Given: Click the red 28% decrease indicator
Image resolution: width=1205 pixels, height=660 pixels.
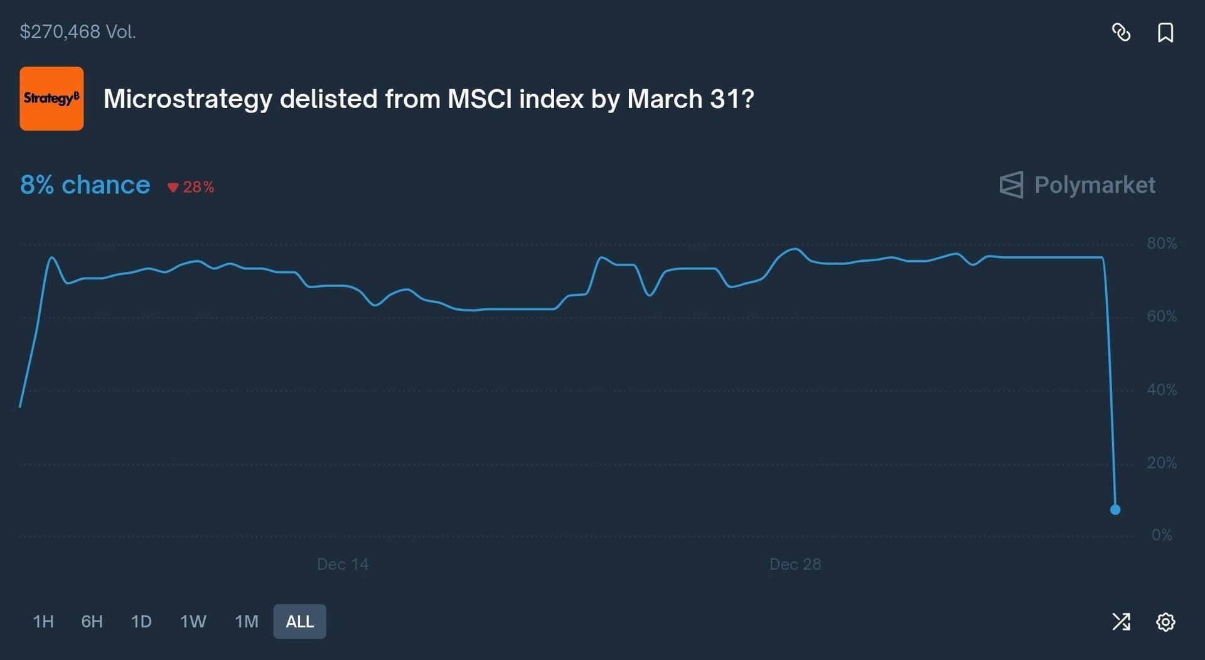Looking at the screenshot, I should coord(191,187).
